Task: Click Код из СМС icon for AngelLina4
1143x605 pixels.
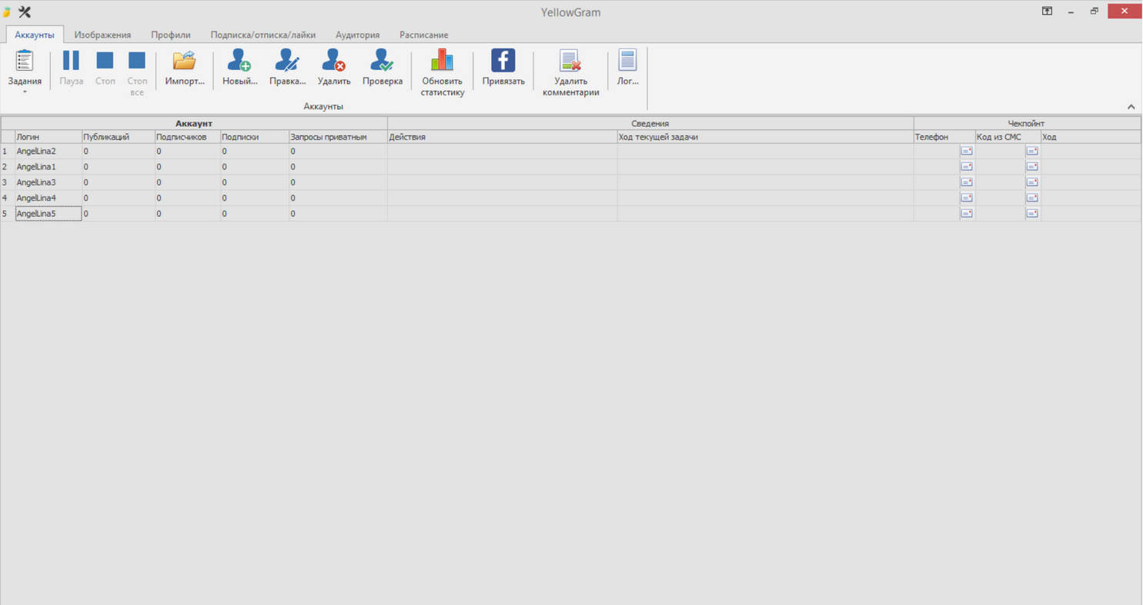Action: coord(1032,198)
